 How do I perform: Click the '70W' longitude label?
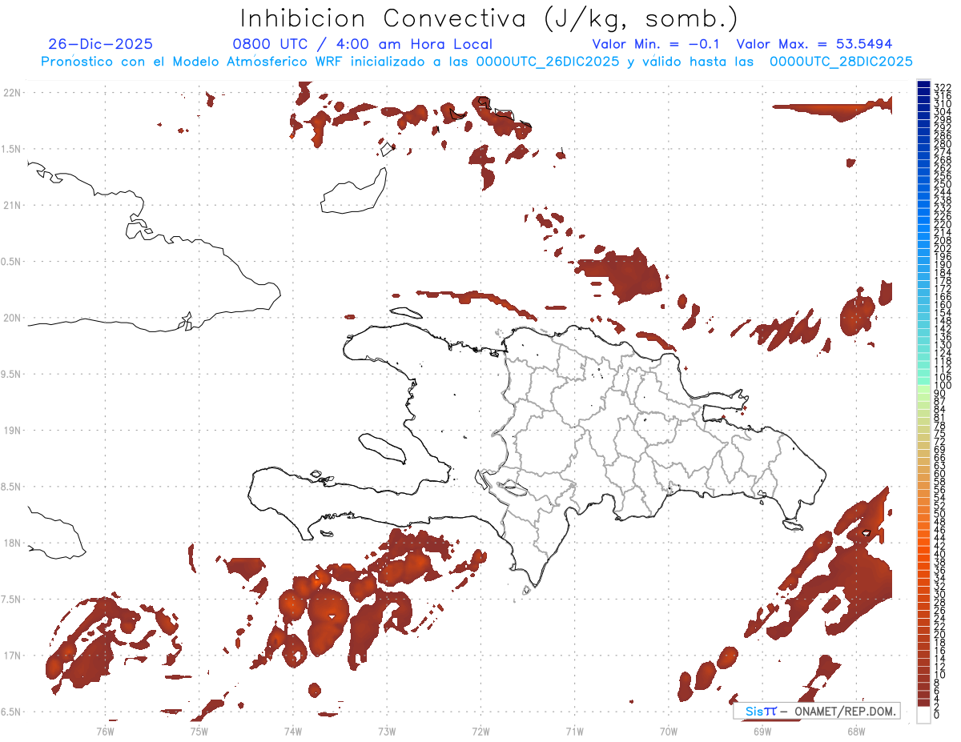click(x=668, y=731)
